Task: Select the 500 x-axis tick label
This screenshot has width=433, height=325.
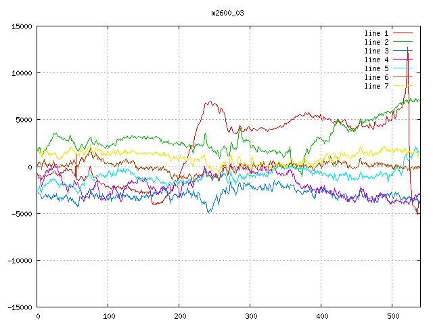Action: 392,316
